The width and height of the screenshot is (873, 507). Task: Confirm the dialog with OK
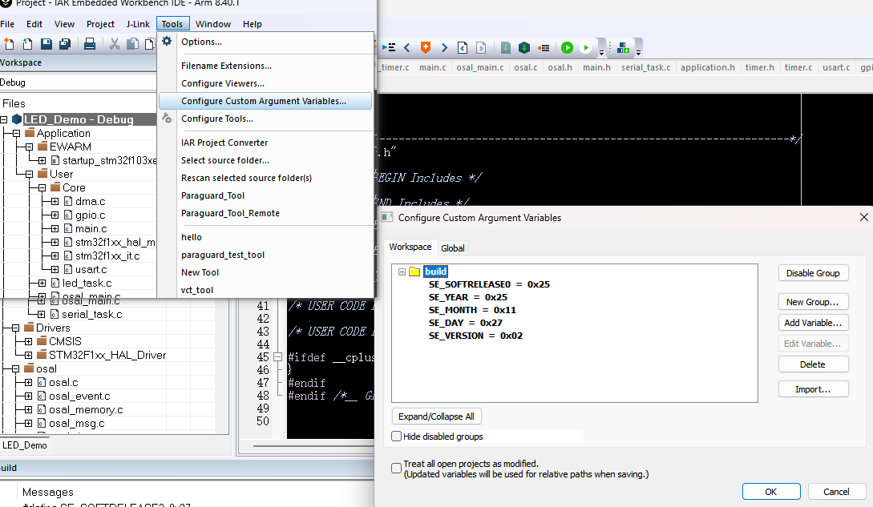pyautogui.click(x=771, y=492)
